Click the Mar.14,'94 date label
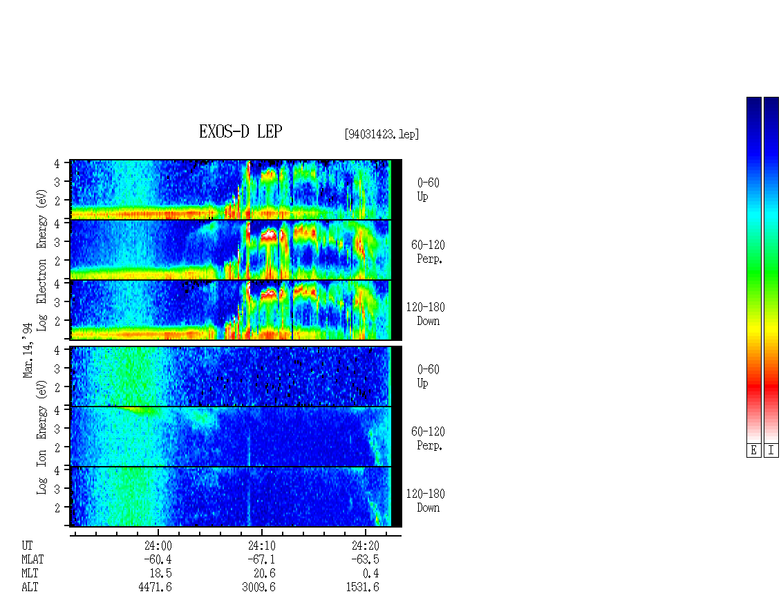The height and width of the screenshot is (605, 781). [28, 351]
